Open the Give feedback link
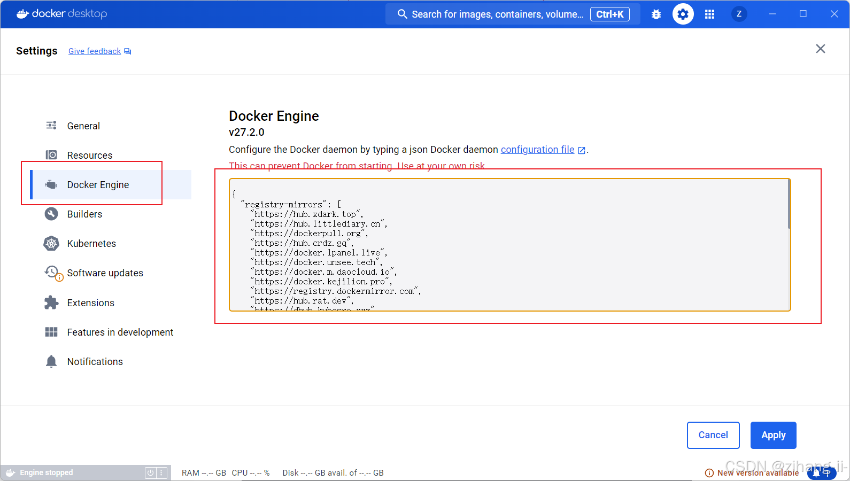850x481 pixels. [95, 51]
